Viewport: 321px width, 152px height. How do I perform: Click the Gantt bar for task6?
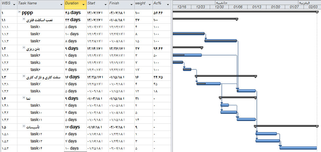(187, 69)
